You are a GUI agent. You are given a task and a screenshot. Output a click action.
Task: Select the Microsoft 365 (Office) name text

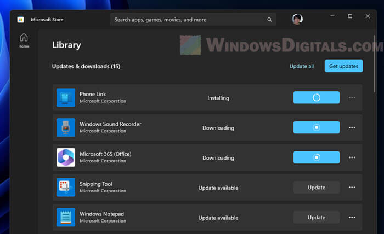[105, 154]
